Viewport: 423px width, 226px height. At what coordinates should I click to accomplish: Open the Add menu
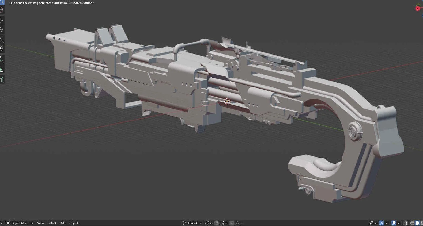coord(63,223)
